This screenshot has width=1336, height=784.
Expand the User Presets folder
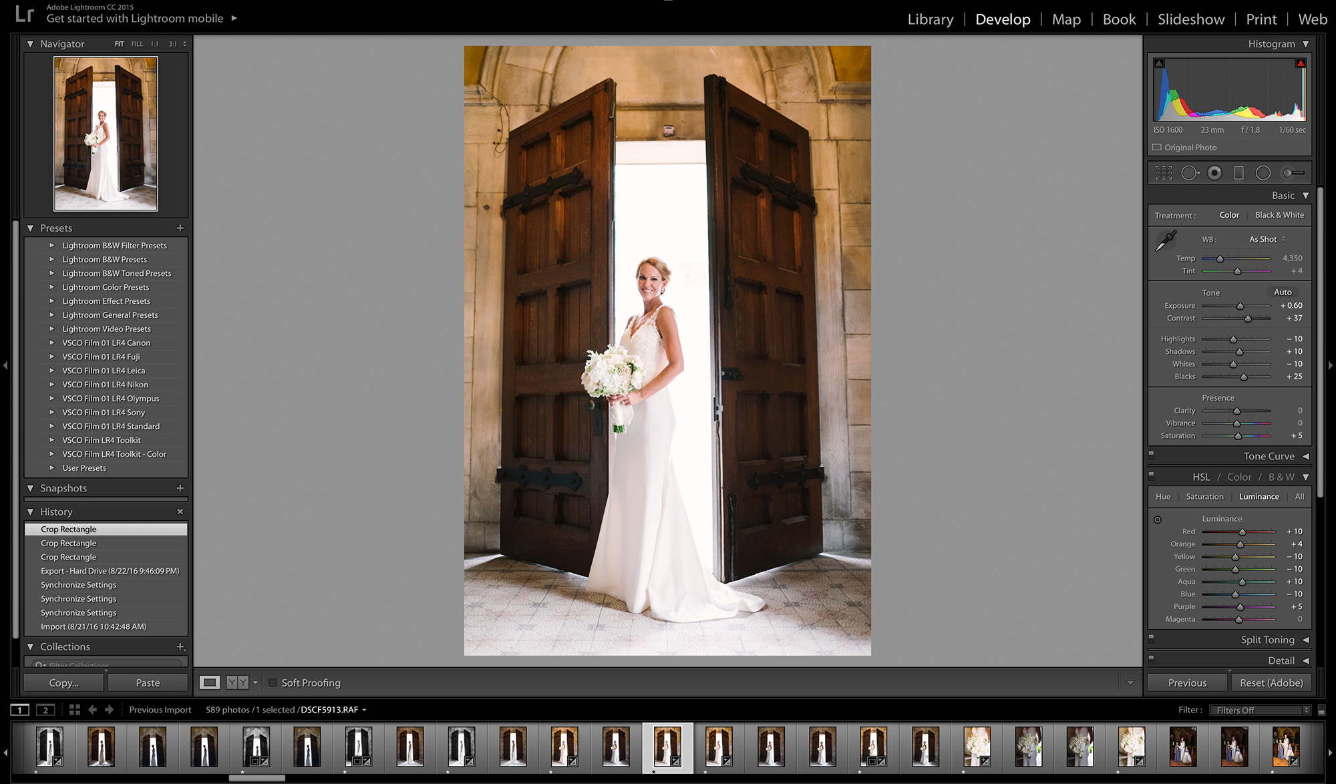coord(51,468)
